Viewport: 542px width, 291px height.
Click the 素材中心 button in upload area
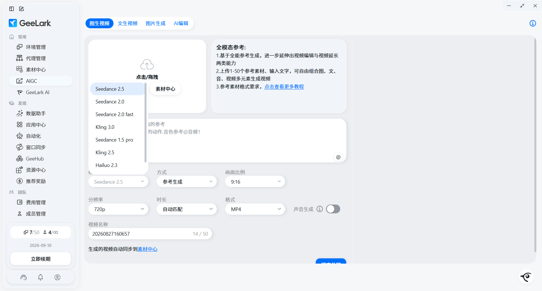coord(165,89)
